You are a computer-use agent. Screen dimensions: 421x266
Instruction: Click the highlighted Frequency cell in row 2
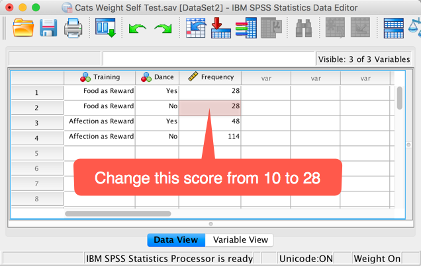click(210, 107)
